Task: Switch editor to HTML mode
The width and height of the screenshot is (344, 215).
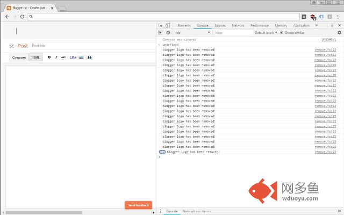Action: click(35, 58)
